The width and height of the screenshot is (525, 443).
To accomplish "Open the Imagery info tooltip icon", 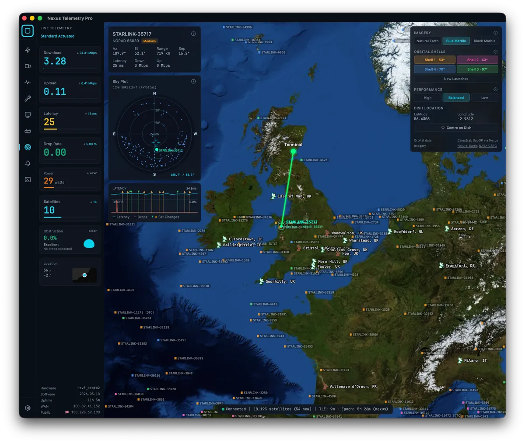I will (495, 32).
